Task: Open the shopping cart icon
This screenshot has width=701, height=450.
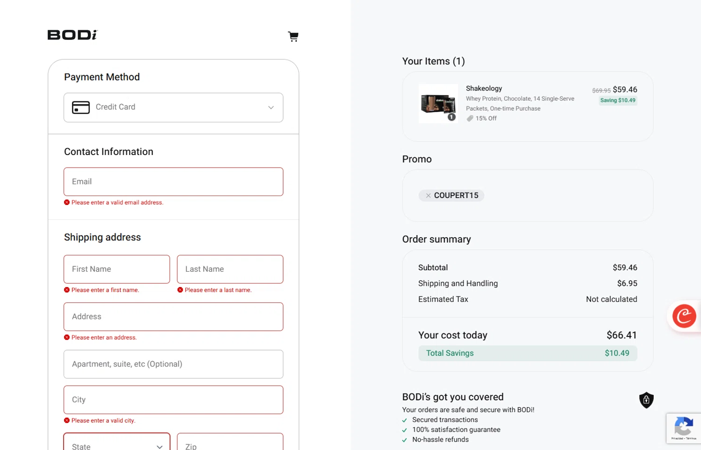Action: [x=293, y=36]
